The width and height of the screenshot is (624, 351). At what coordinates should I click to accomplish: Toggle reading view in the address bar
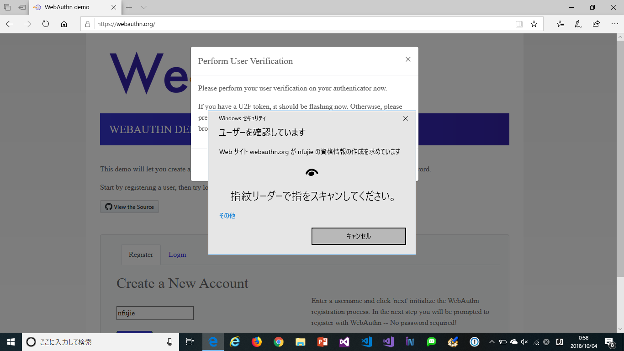tap(519, 24)
